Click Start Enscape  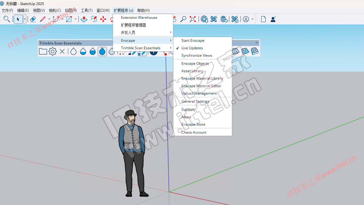coord(203,41)
